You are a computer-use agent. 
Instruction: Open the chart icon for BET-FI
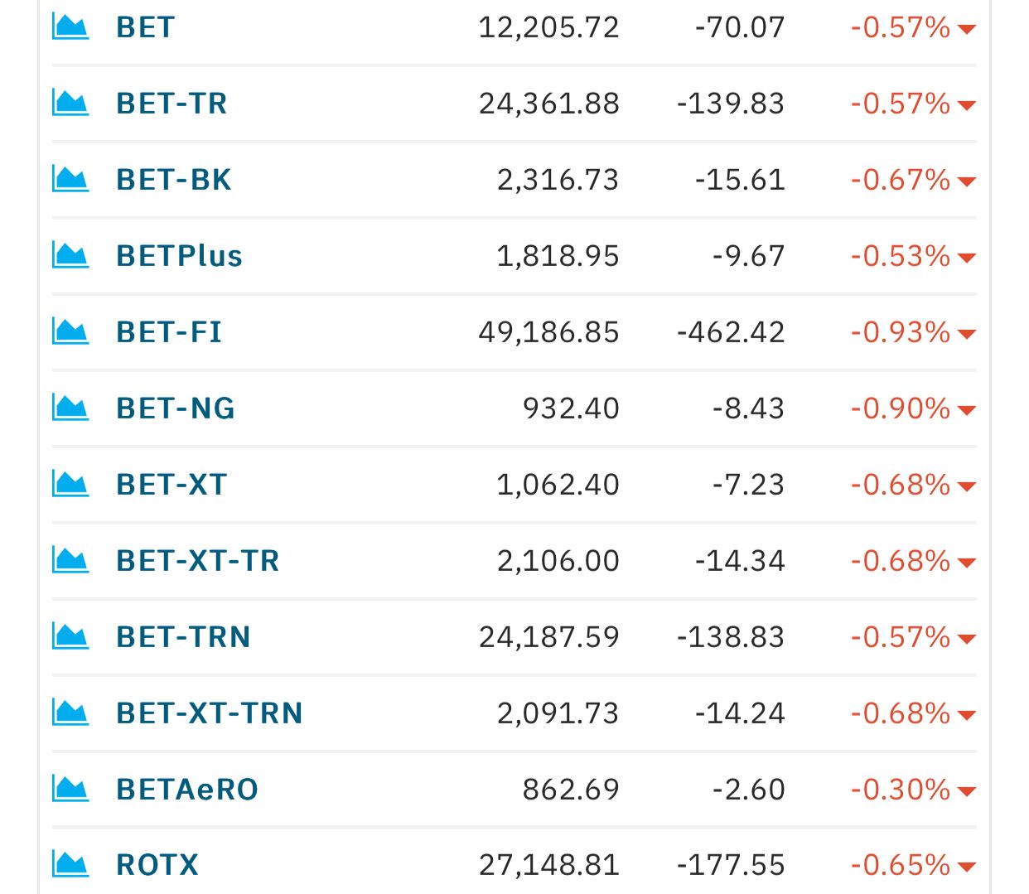(x=70, y=332)
